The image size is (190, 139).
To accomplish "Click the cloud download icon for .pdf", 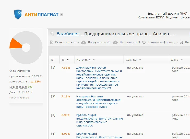I will click(115, 42).
